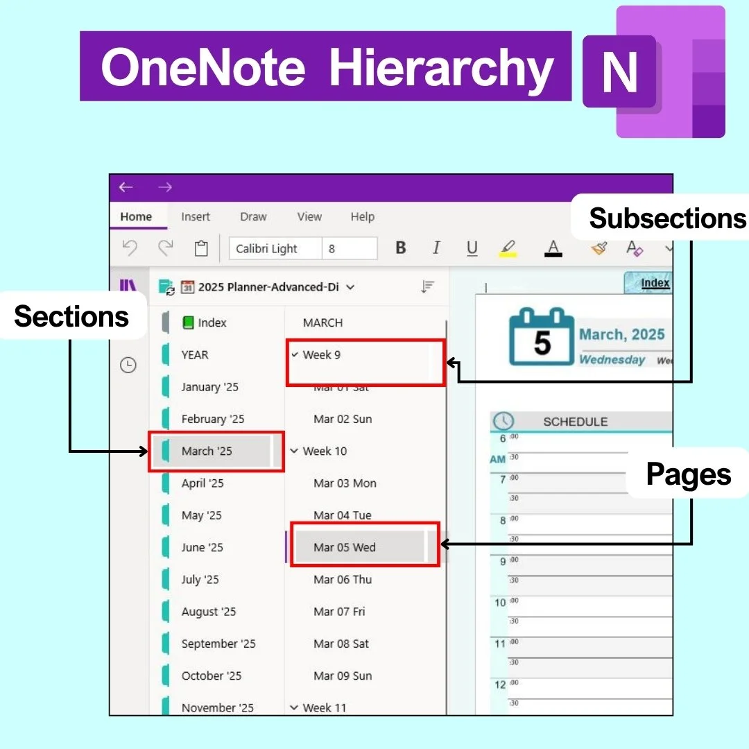Apply the yellow highlighter color

click(508, 248)
